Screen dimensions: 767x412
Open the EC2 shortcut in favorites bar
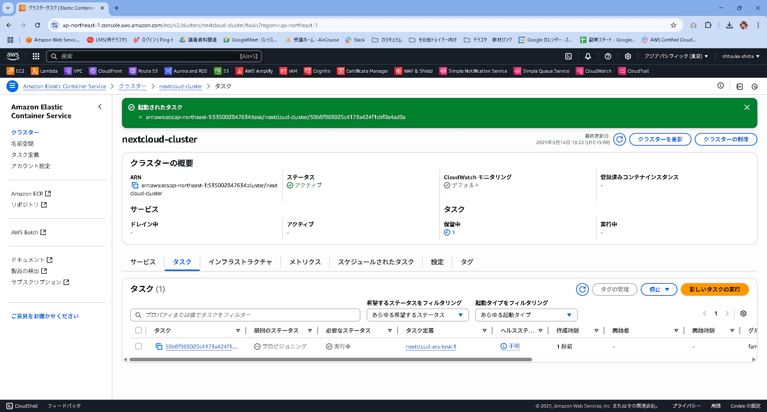(16, 71)
